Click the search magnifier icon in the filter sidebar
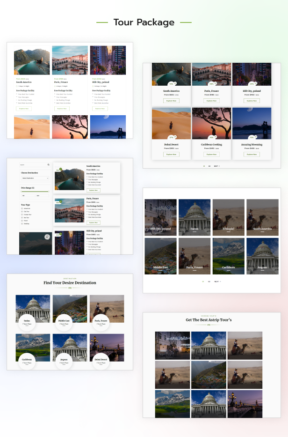The height and width of the screenshot is (437, 288). (x=49, y=165)
